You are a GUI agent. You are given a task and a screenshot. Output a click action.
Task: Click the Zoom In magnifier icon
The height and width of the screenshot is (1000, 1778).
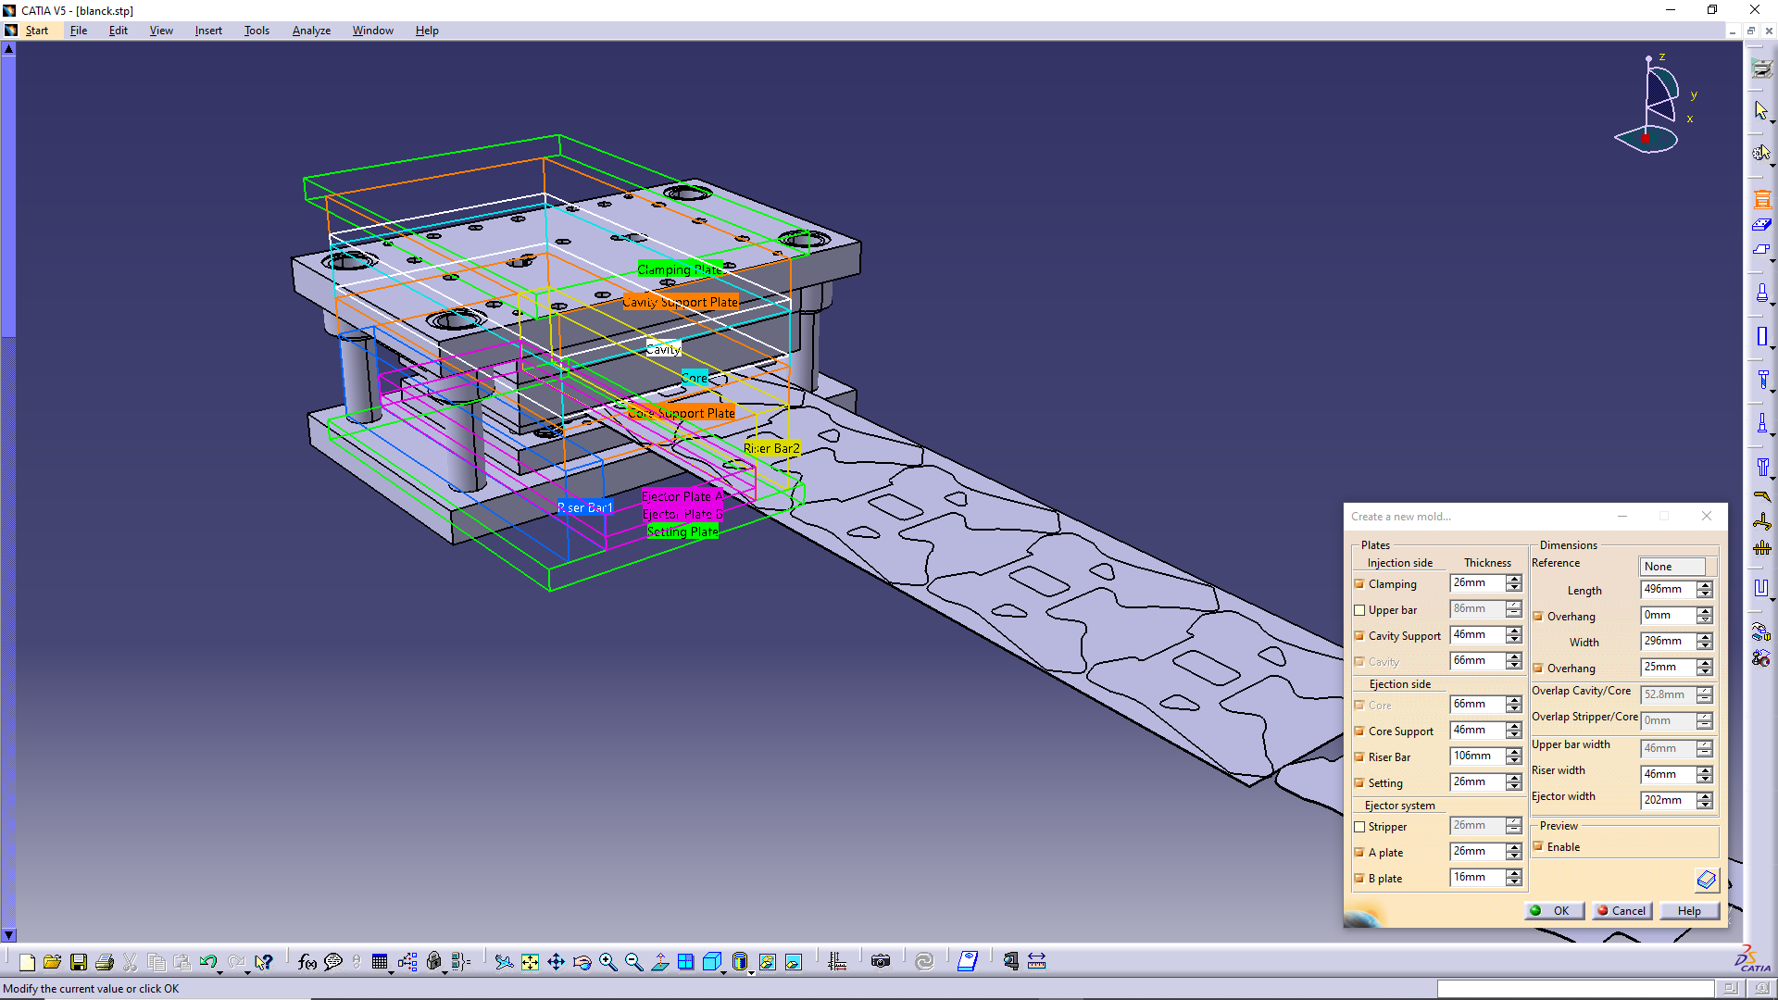(607, 962)
